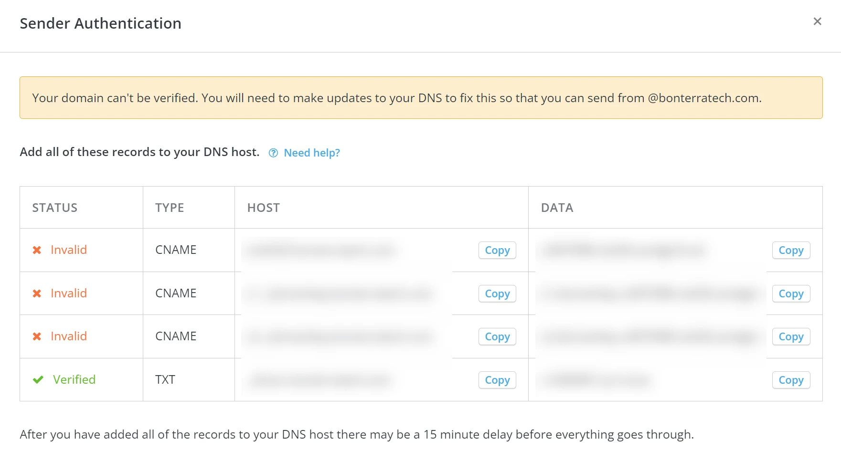Copy the data of the verified TXT record
Viewport: 841px width, 451px height.
pos(790,380)
